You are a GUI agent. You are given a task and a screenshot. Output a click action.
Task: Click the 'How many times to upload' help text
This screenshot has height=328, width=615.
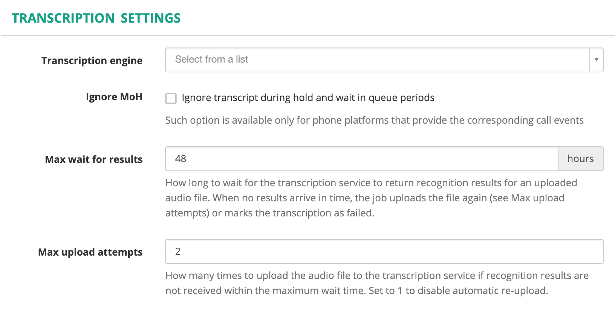[x=377, y=283]
